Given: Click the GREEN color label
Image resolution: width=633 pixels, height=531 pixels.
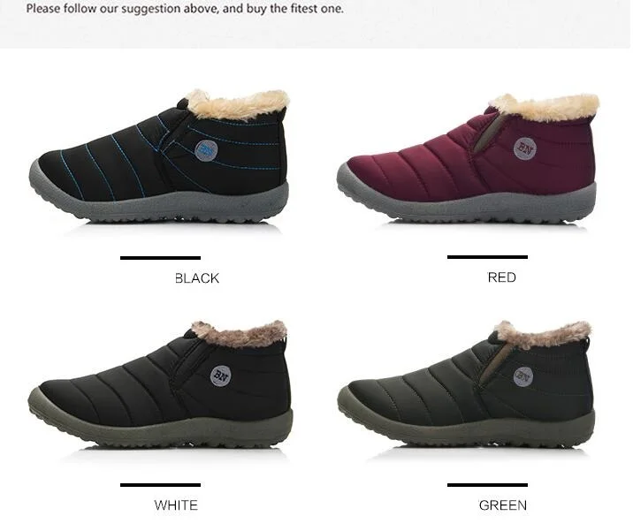Looking at the screenshot, I should click(x=503, y=505).
